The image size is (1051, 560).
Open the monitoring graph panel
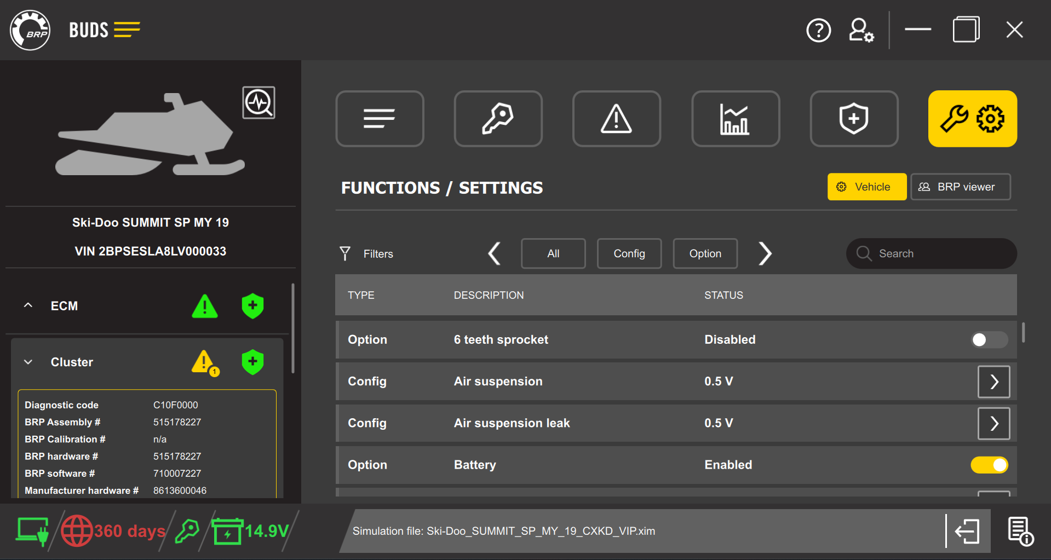coord(735,118)
